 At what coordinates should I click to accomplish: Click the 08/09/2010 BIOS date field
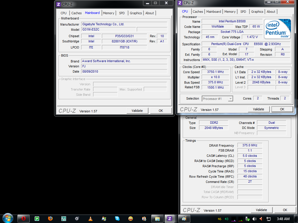(124, 71)
